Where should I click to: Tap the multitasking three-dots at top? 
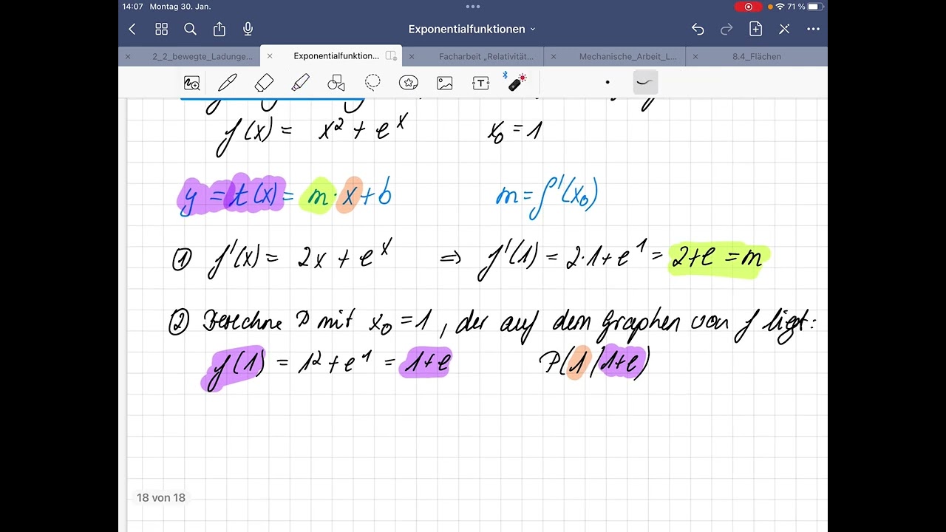[x=473, y=7]
